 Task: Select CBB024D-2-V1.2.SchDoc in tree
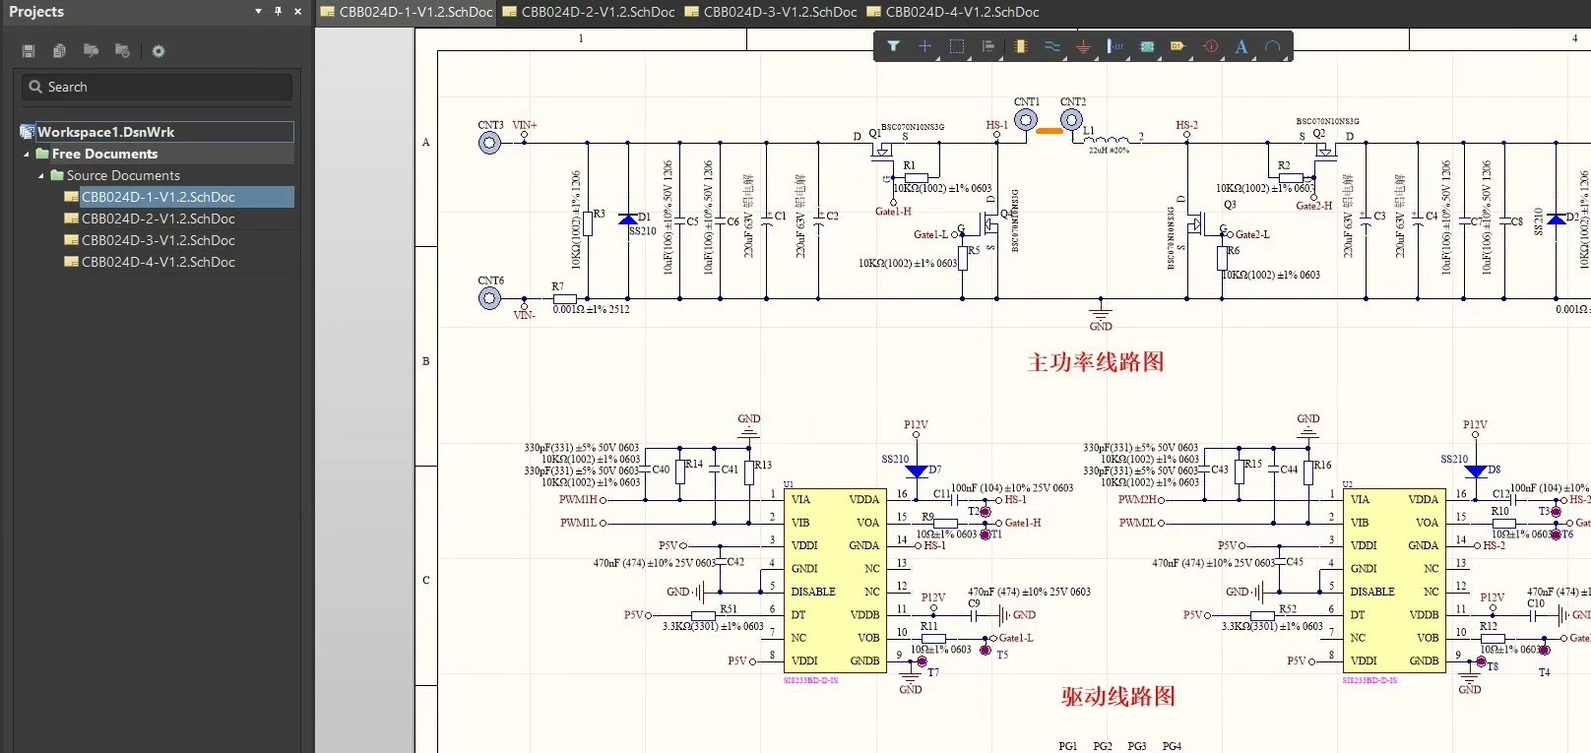pos(158,219)
